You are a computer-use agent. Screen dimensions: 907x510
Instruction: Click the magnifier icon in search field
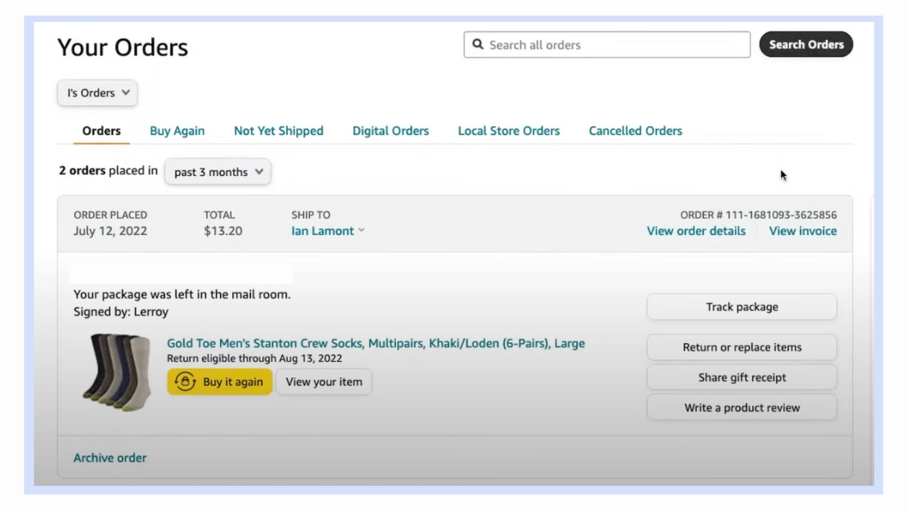tap(478, 45)
